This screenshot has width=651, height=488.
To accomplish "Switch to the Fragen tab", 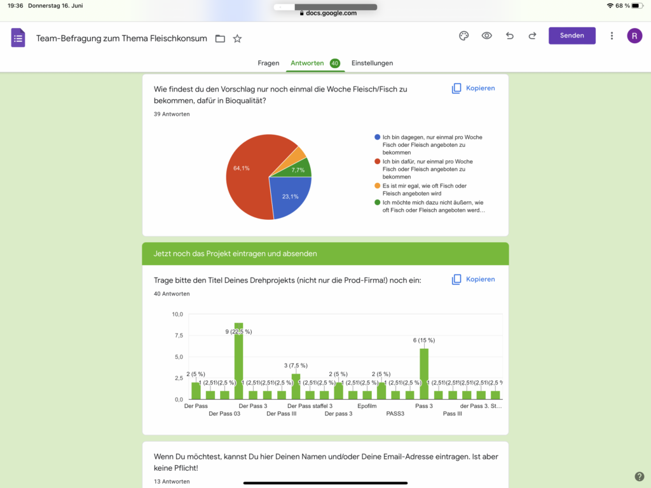I will pyautogui.click(x=268, y=63).
